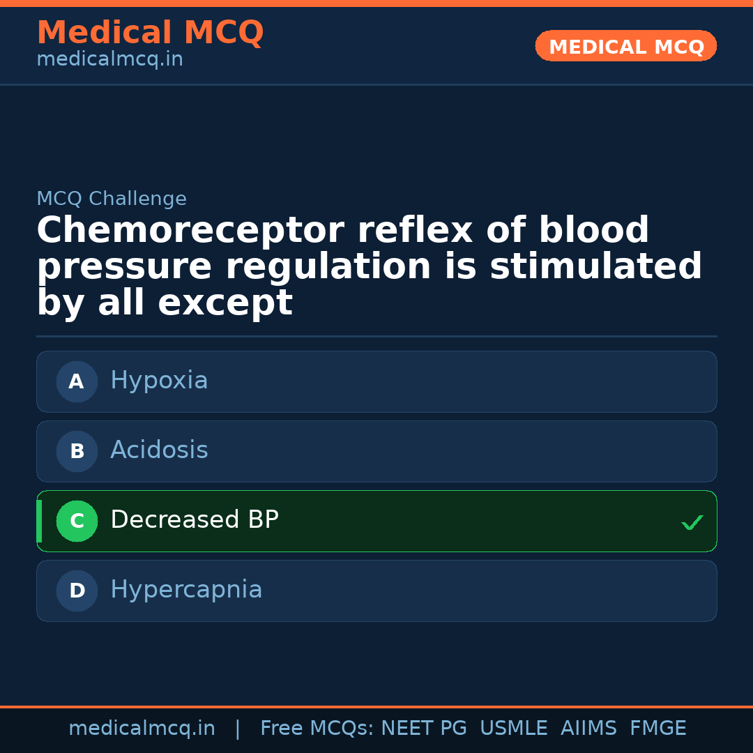Click the MCQ Challenge label

point(112,199)
